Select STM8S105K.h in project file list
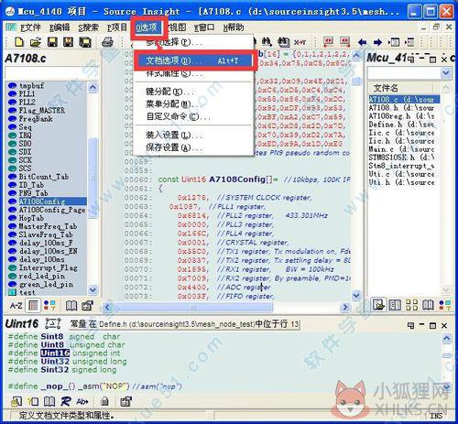458x424 pixels. [402, 158]
